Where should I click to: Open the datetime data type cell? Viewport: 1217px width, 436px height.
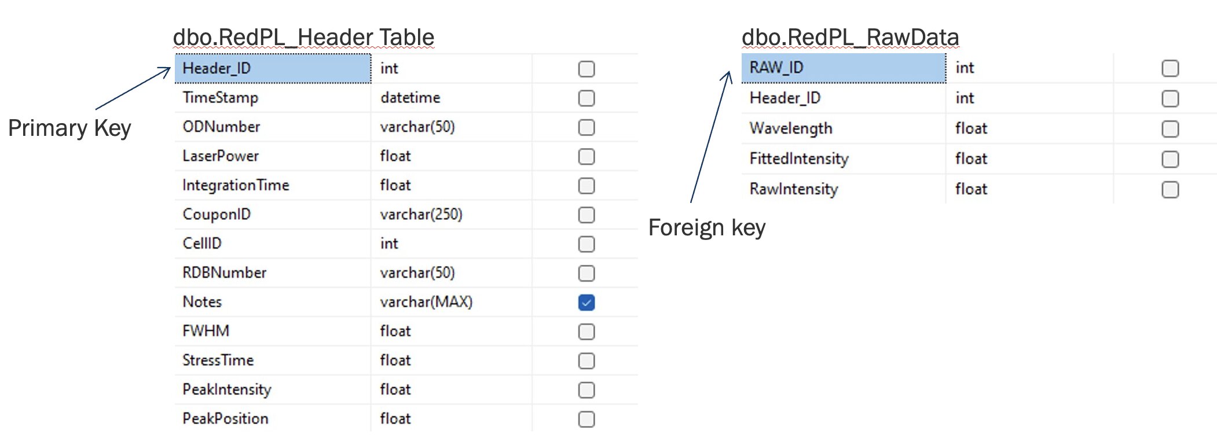click(410, 98)
